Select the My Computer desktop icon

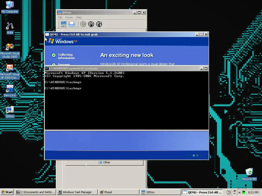(10, 7)
